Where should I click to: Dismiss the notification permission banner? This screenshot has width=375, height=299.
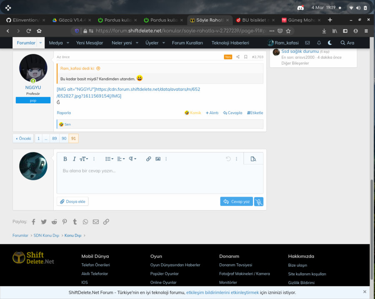[x=365, y=292]
